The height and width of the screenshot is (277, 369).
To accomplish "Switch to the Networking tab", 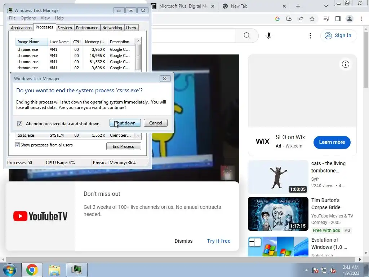I will coord(112,28).
